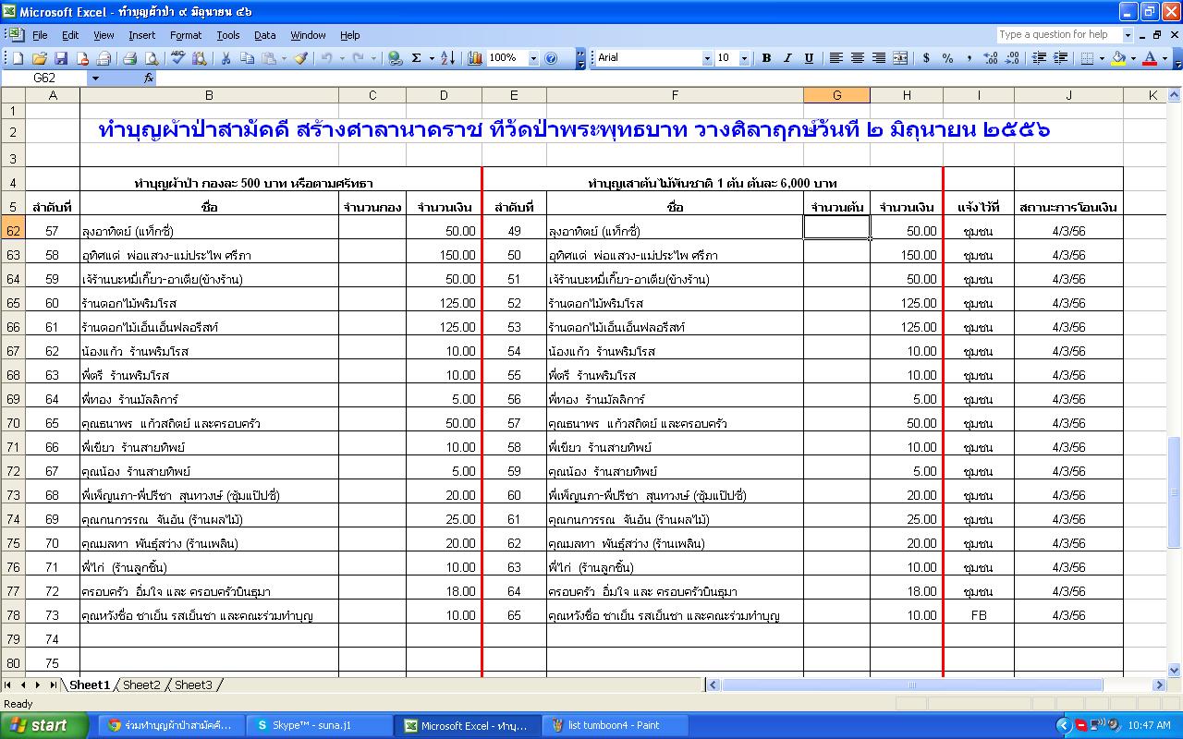Viewport: 1183px width, 739px height.
Task: Open the Format menu
Action: tap(185, 35)
